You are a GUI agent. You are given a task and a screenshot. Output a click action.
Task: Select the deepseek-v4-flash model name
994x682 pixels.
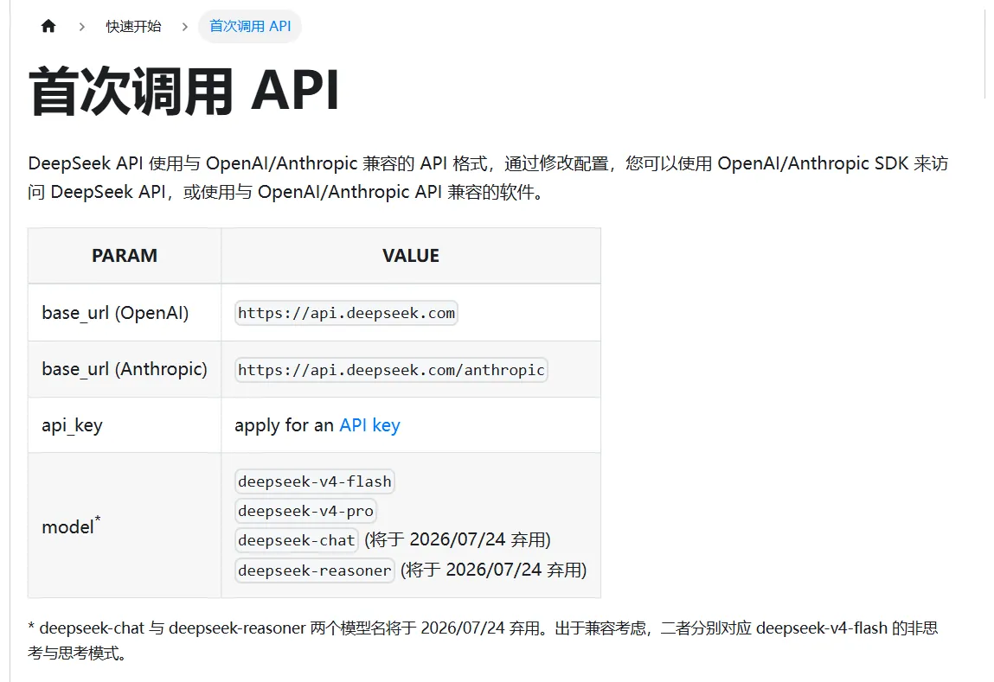pyautogui.click(x=314, y=481)
